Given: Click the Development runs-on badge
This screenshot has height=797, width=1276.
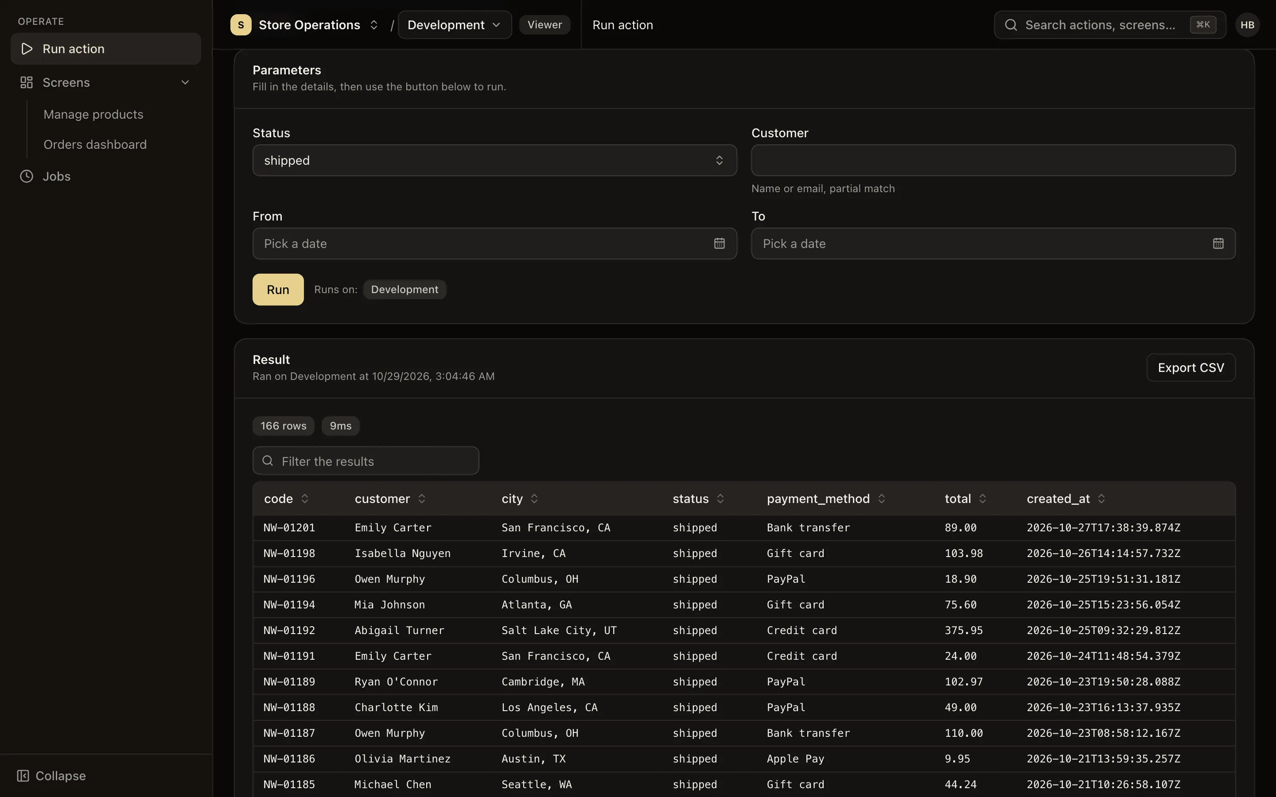Looking at the screenshot, I should coord(405,290).
